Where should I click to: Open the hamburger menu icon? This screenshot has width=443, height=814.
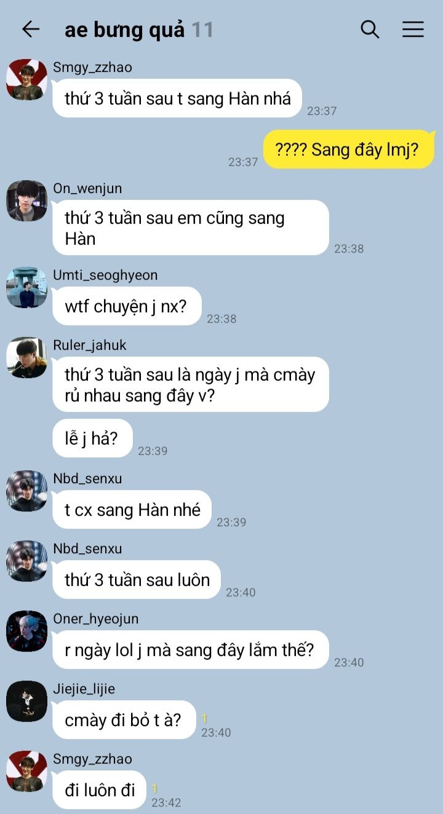[413, 29]
